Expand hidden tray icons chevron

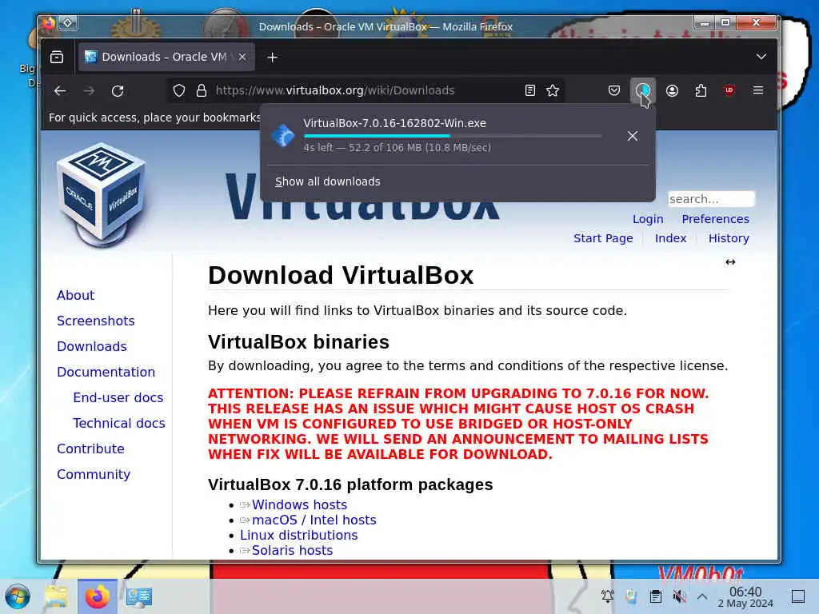[x=702, y=596]
